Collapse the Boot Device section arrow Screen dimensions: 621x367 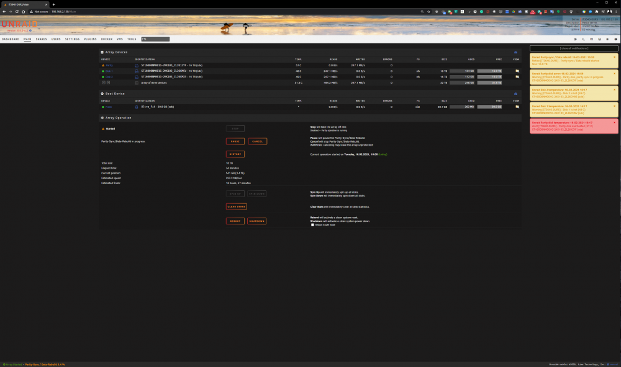pos(515,94)
